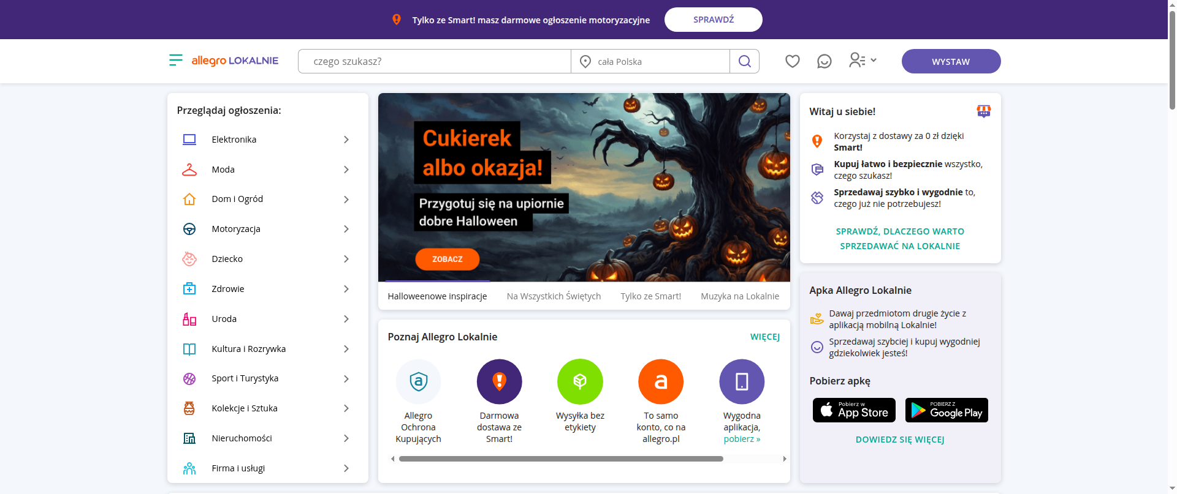Click the czego szukasz? search field
Screen dimensions: 1177x494
pos(435,61)
